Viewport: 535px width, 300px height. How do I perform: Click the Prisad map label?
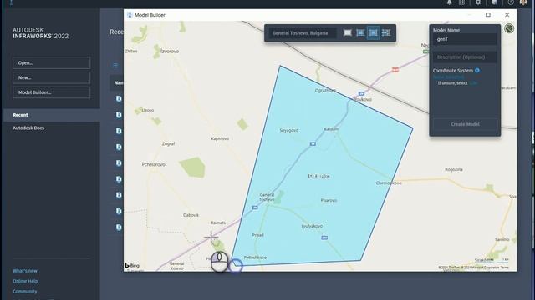pos(258,235)
